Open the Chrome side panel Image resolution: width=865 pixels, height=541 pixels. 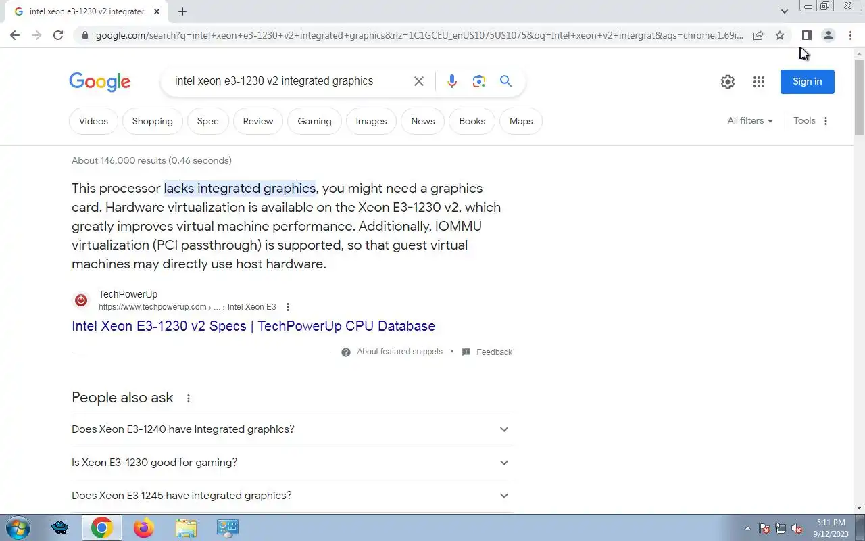(806, 35)
